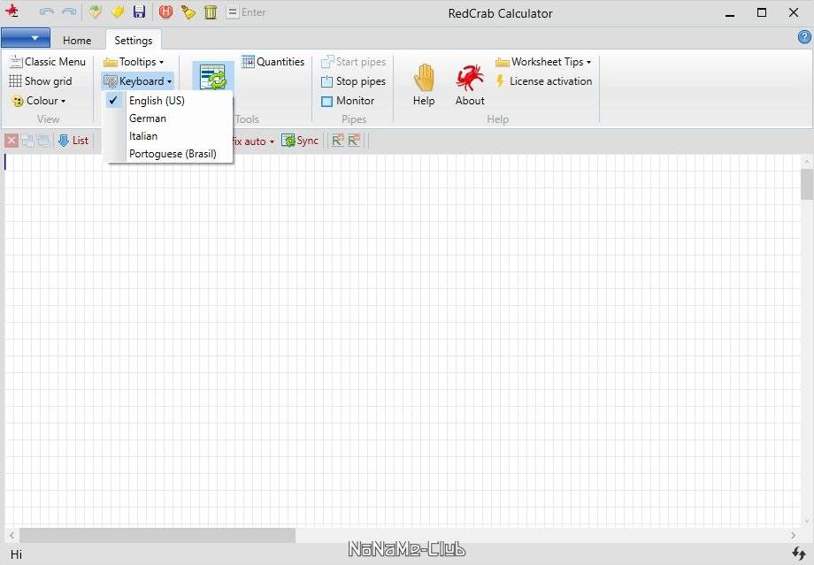The image size is (814, 565).
Task: Expand Worksheet Tips dropdown
Action: point(543,62)
